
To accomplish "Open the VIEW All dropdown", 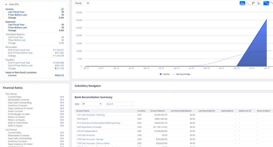I will click(x=92, y=104).
